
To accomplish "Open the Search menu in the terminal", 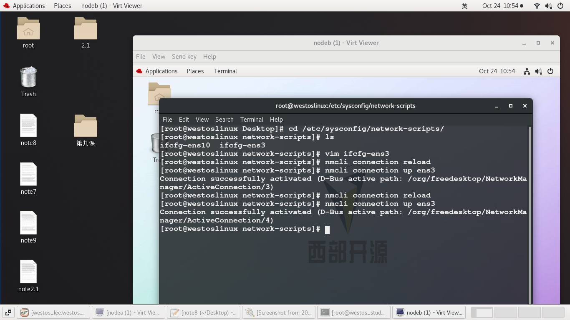I will [224, 120].
